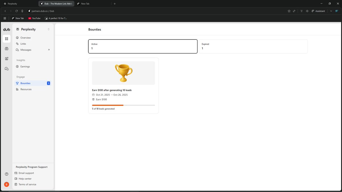This screenshot has width=342, height=192.
Task: Switch to the New Tab browser tab
Action: click(84, 3)
